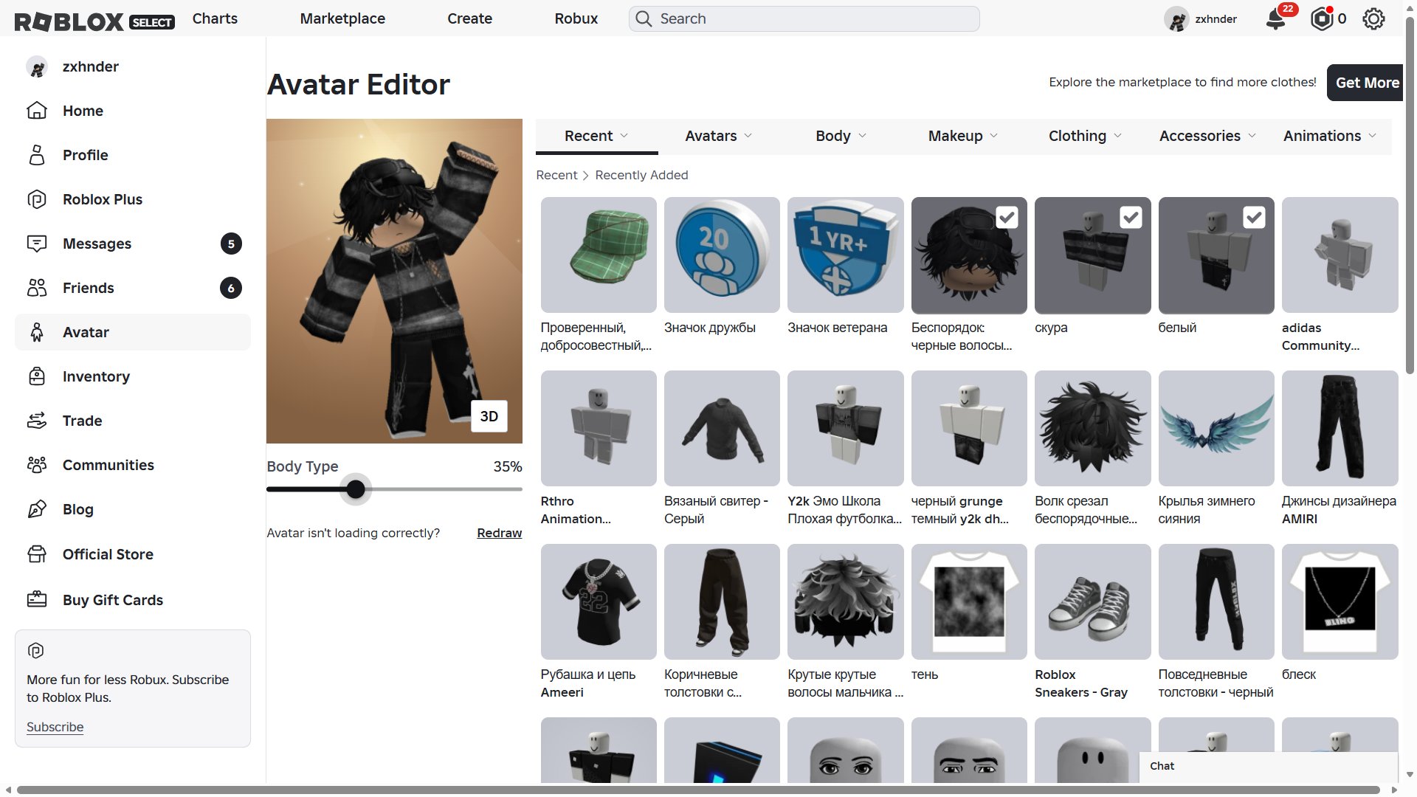1417x797 pixels.
Task: Select the Значок ветерана badge thumbnail
Action: pos(846,255)
